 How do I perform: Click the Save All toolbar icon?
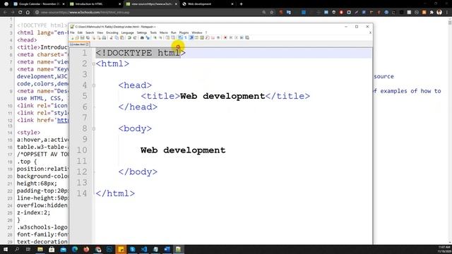[88, 37]
